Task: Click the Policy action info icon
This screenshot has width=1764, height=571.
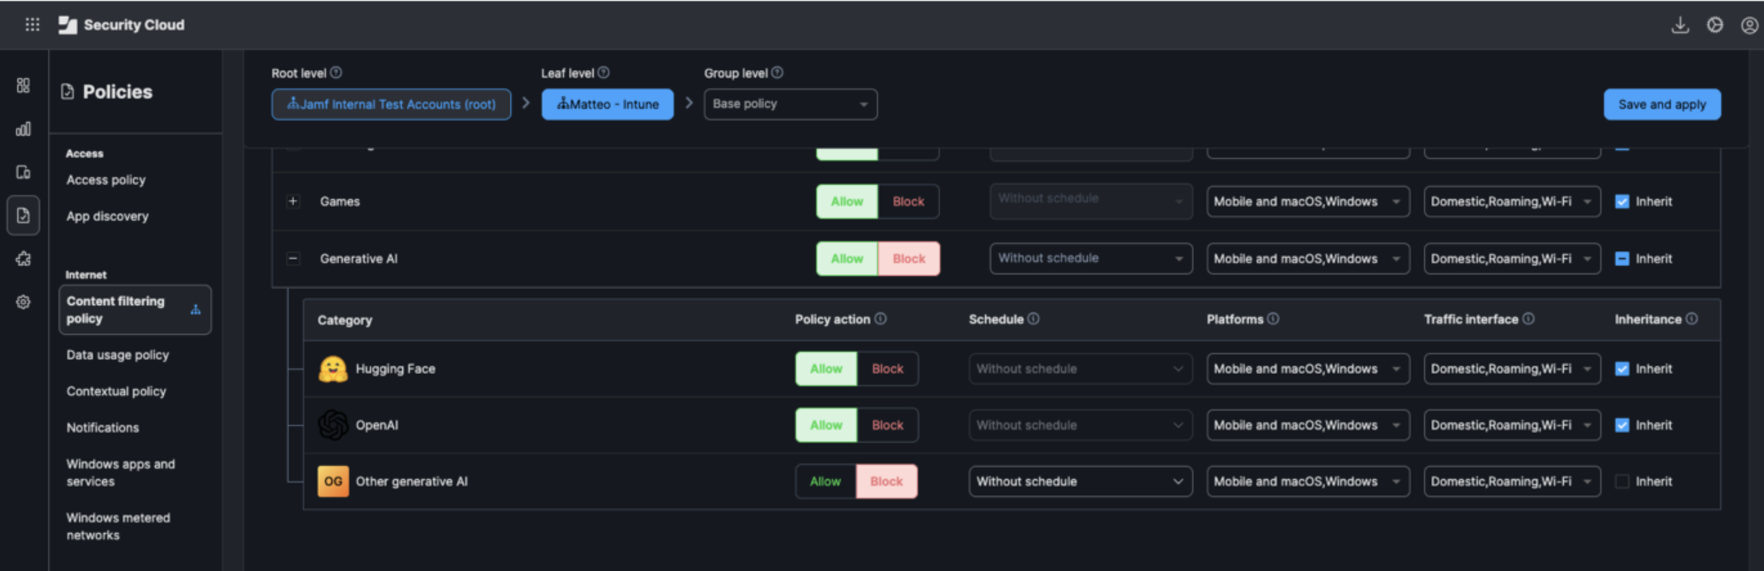Action: pos(881,319)
